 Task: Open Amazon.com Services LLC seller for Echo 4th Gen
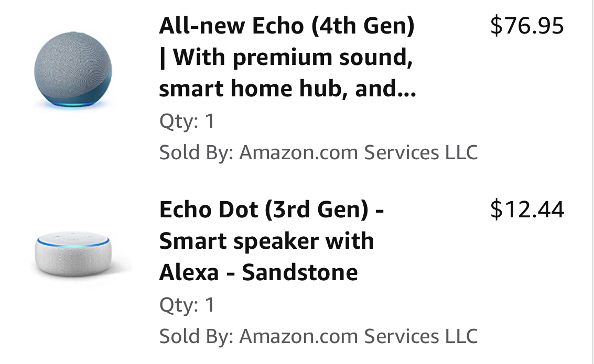[x=359, y=152]
